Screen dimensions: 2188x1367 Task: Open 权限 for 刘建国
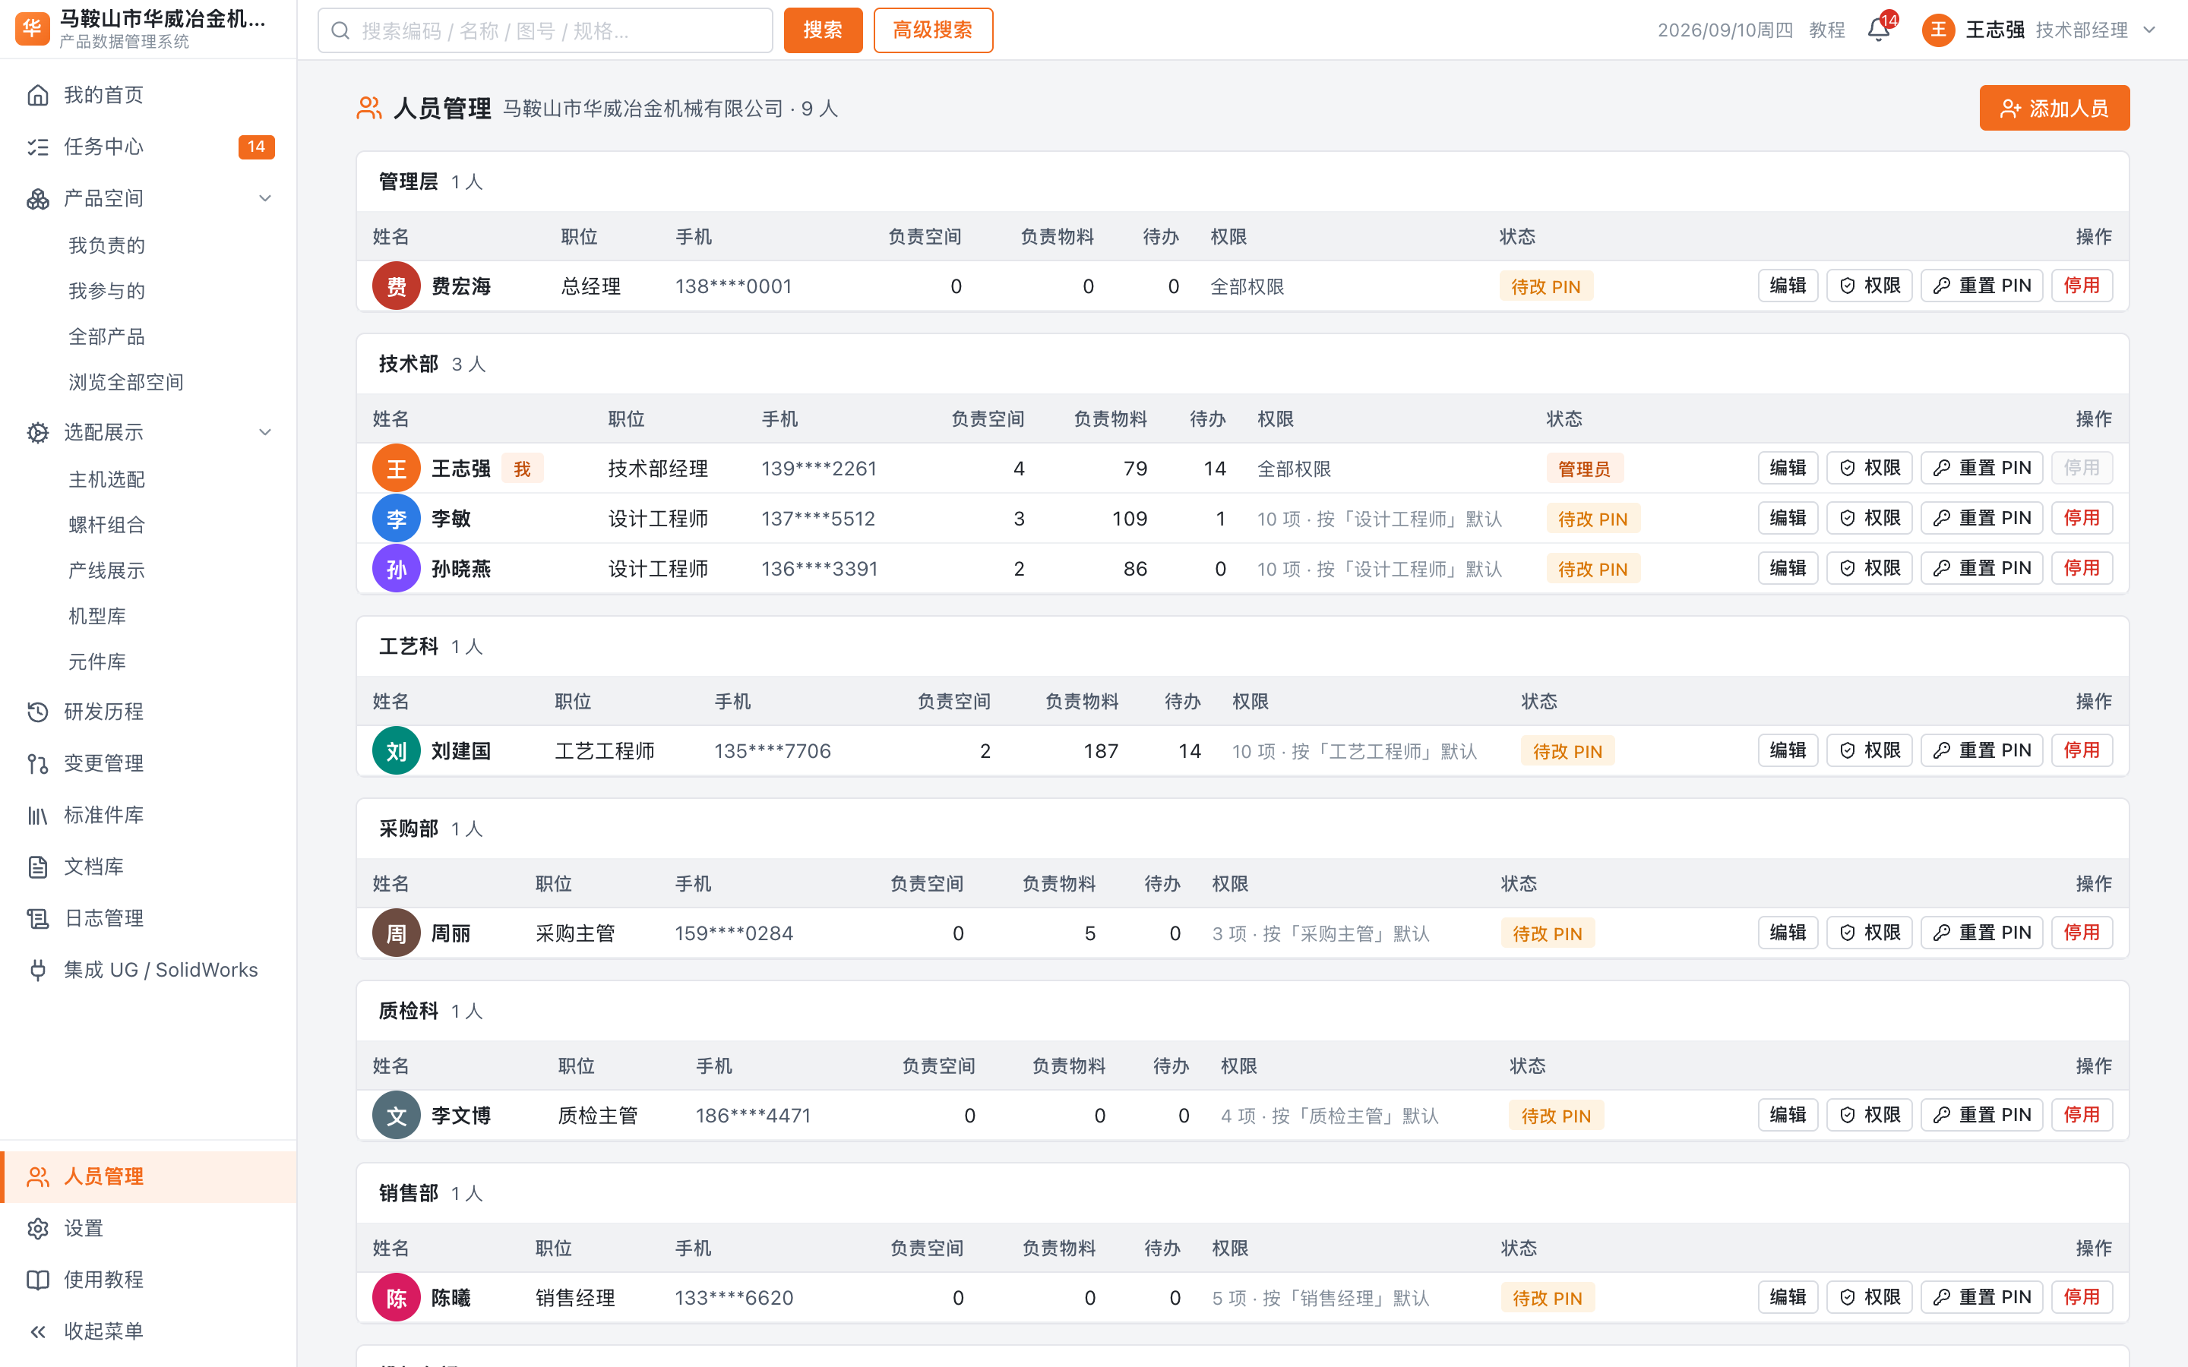click(x=1869, y=750)
